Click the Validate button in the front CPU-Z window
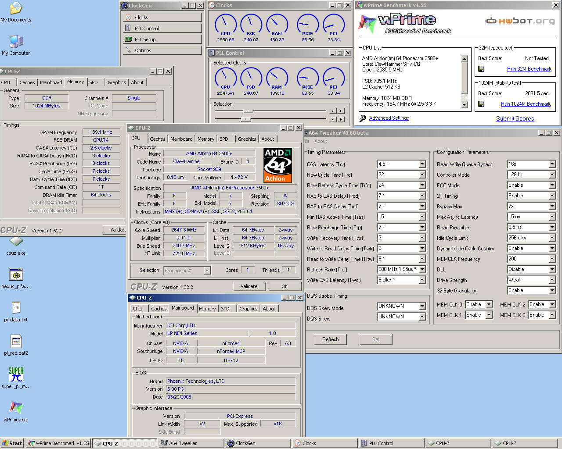 point(249,286)
